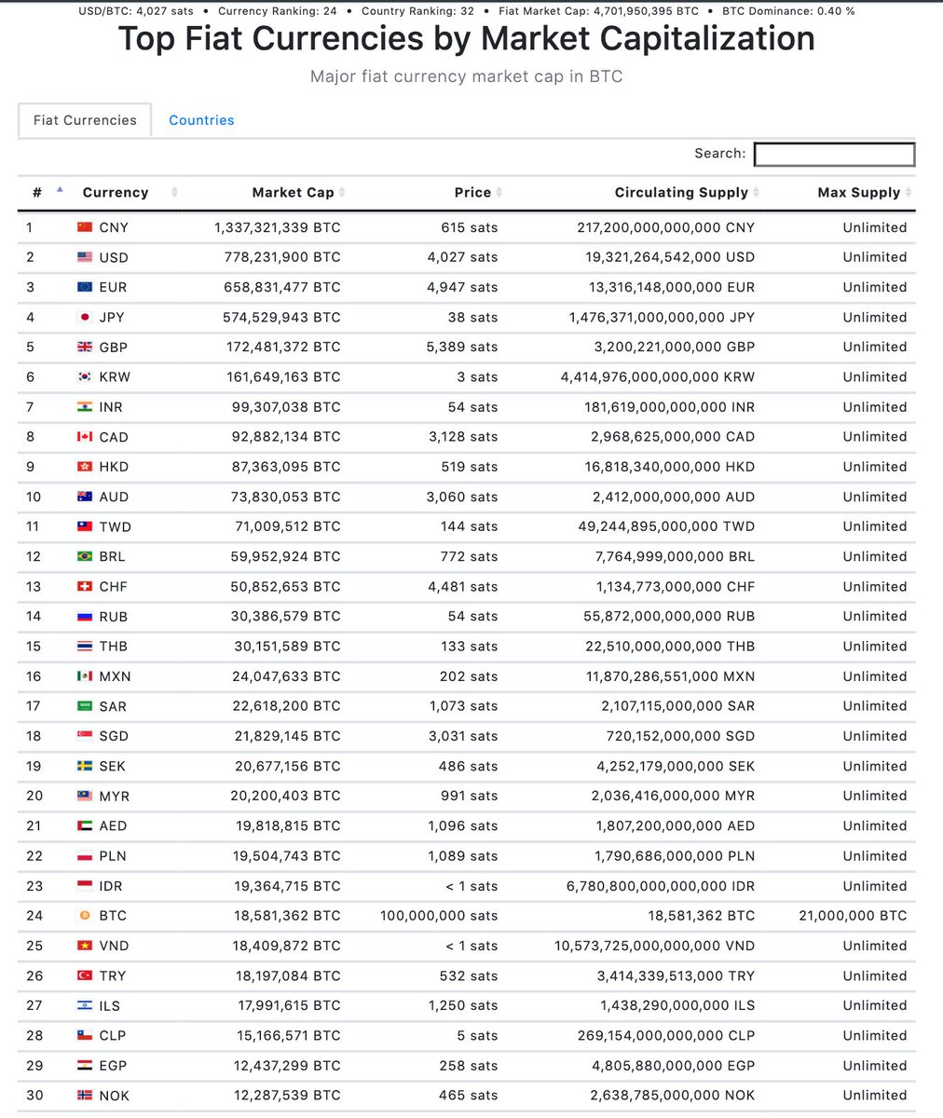943x1118 pixels.
Task: Click the Taiwan flag icon beside TWD
Action: pyautogui.click(x=85, y=526)
